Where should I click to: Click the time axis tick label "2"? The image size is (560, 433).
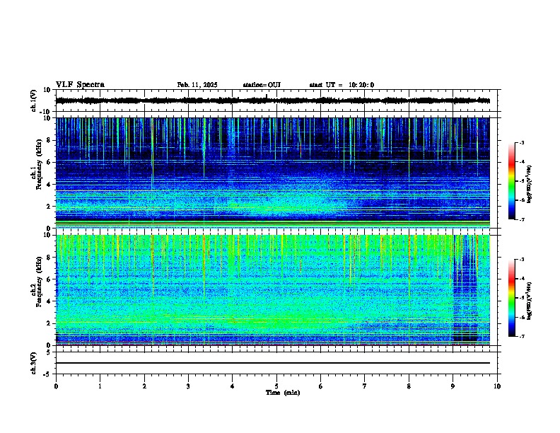[x=144, y=386]
